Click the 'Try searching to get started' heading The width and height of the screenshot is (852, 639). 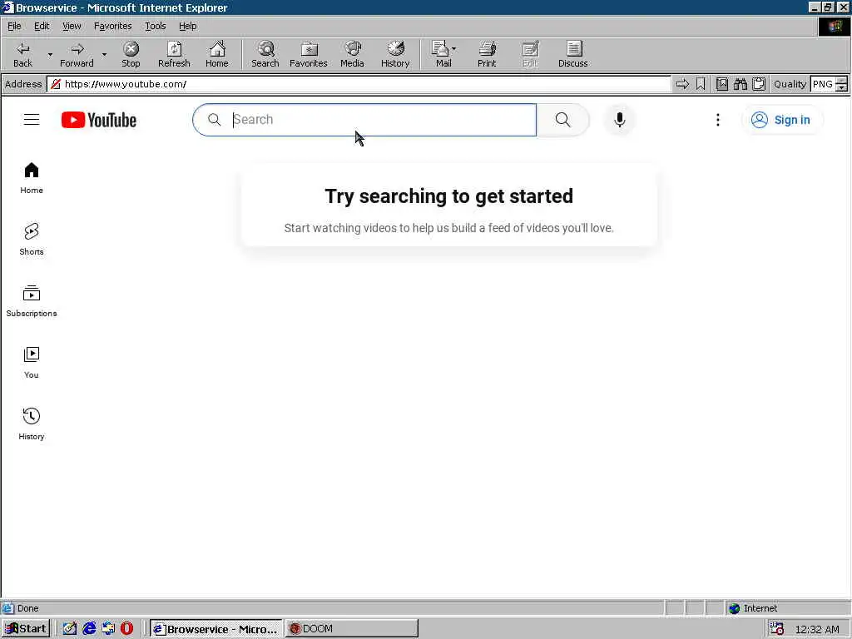[448, 196]
